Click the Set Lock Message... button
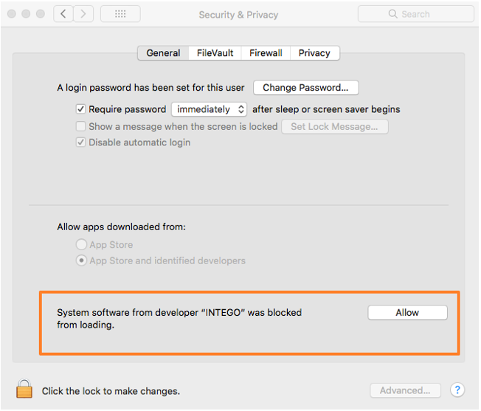 pyautogui.click(x=335, y=127)
